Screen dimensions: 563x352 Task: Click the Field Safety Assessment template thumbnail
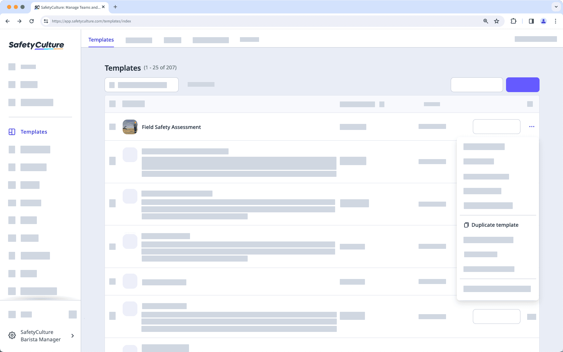130,127
